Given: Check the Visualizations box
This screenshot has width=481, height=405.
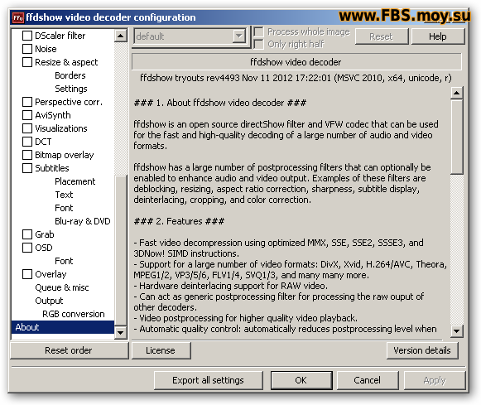Looking at the screenshot, I should click(x=27, y=128).
